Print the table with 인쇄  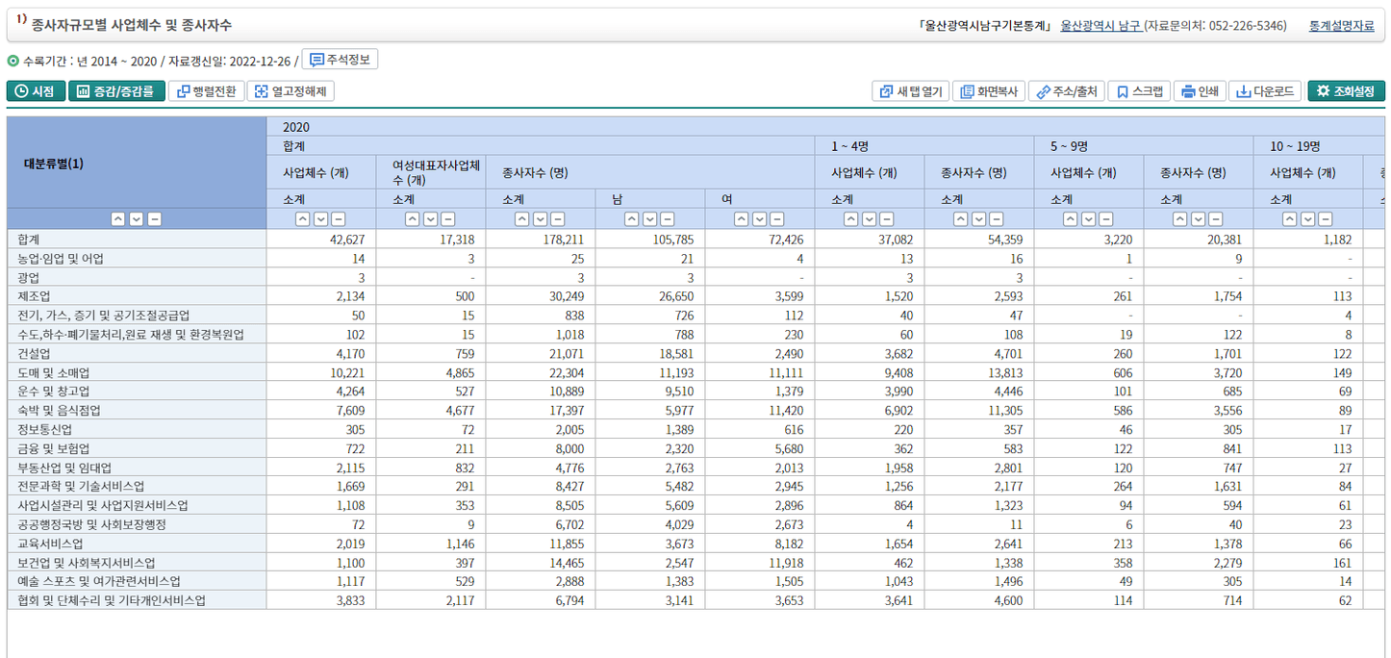tap(1200, 91)
